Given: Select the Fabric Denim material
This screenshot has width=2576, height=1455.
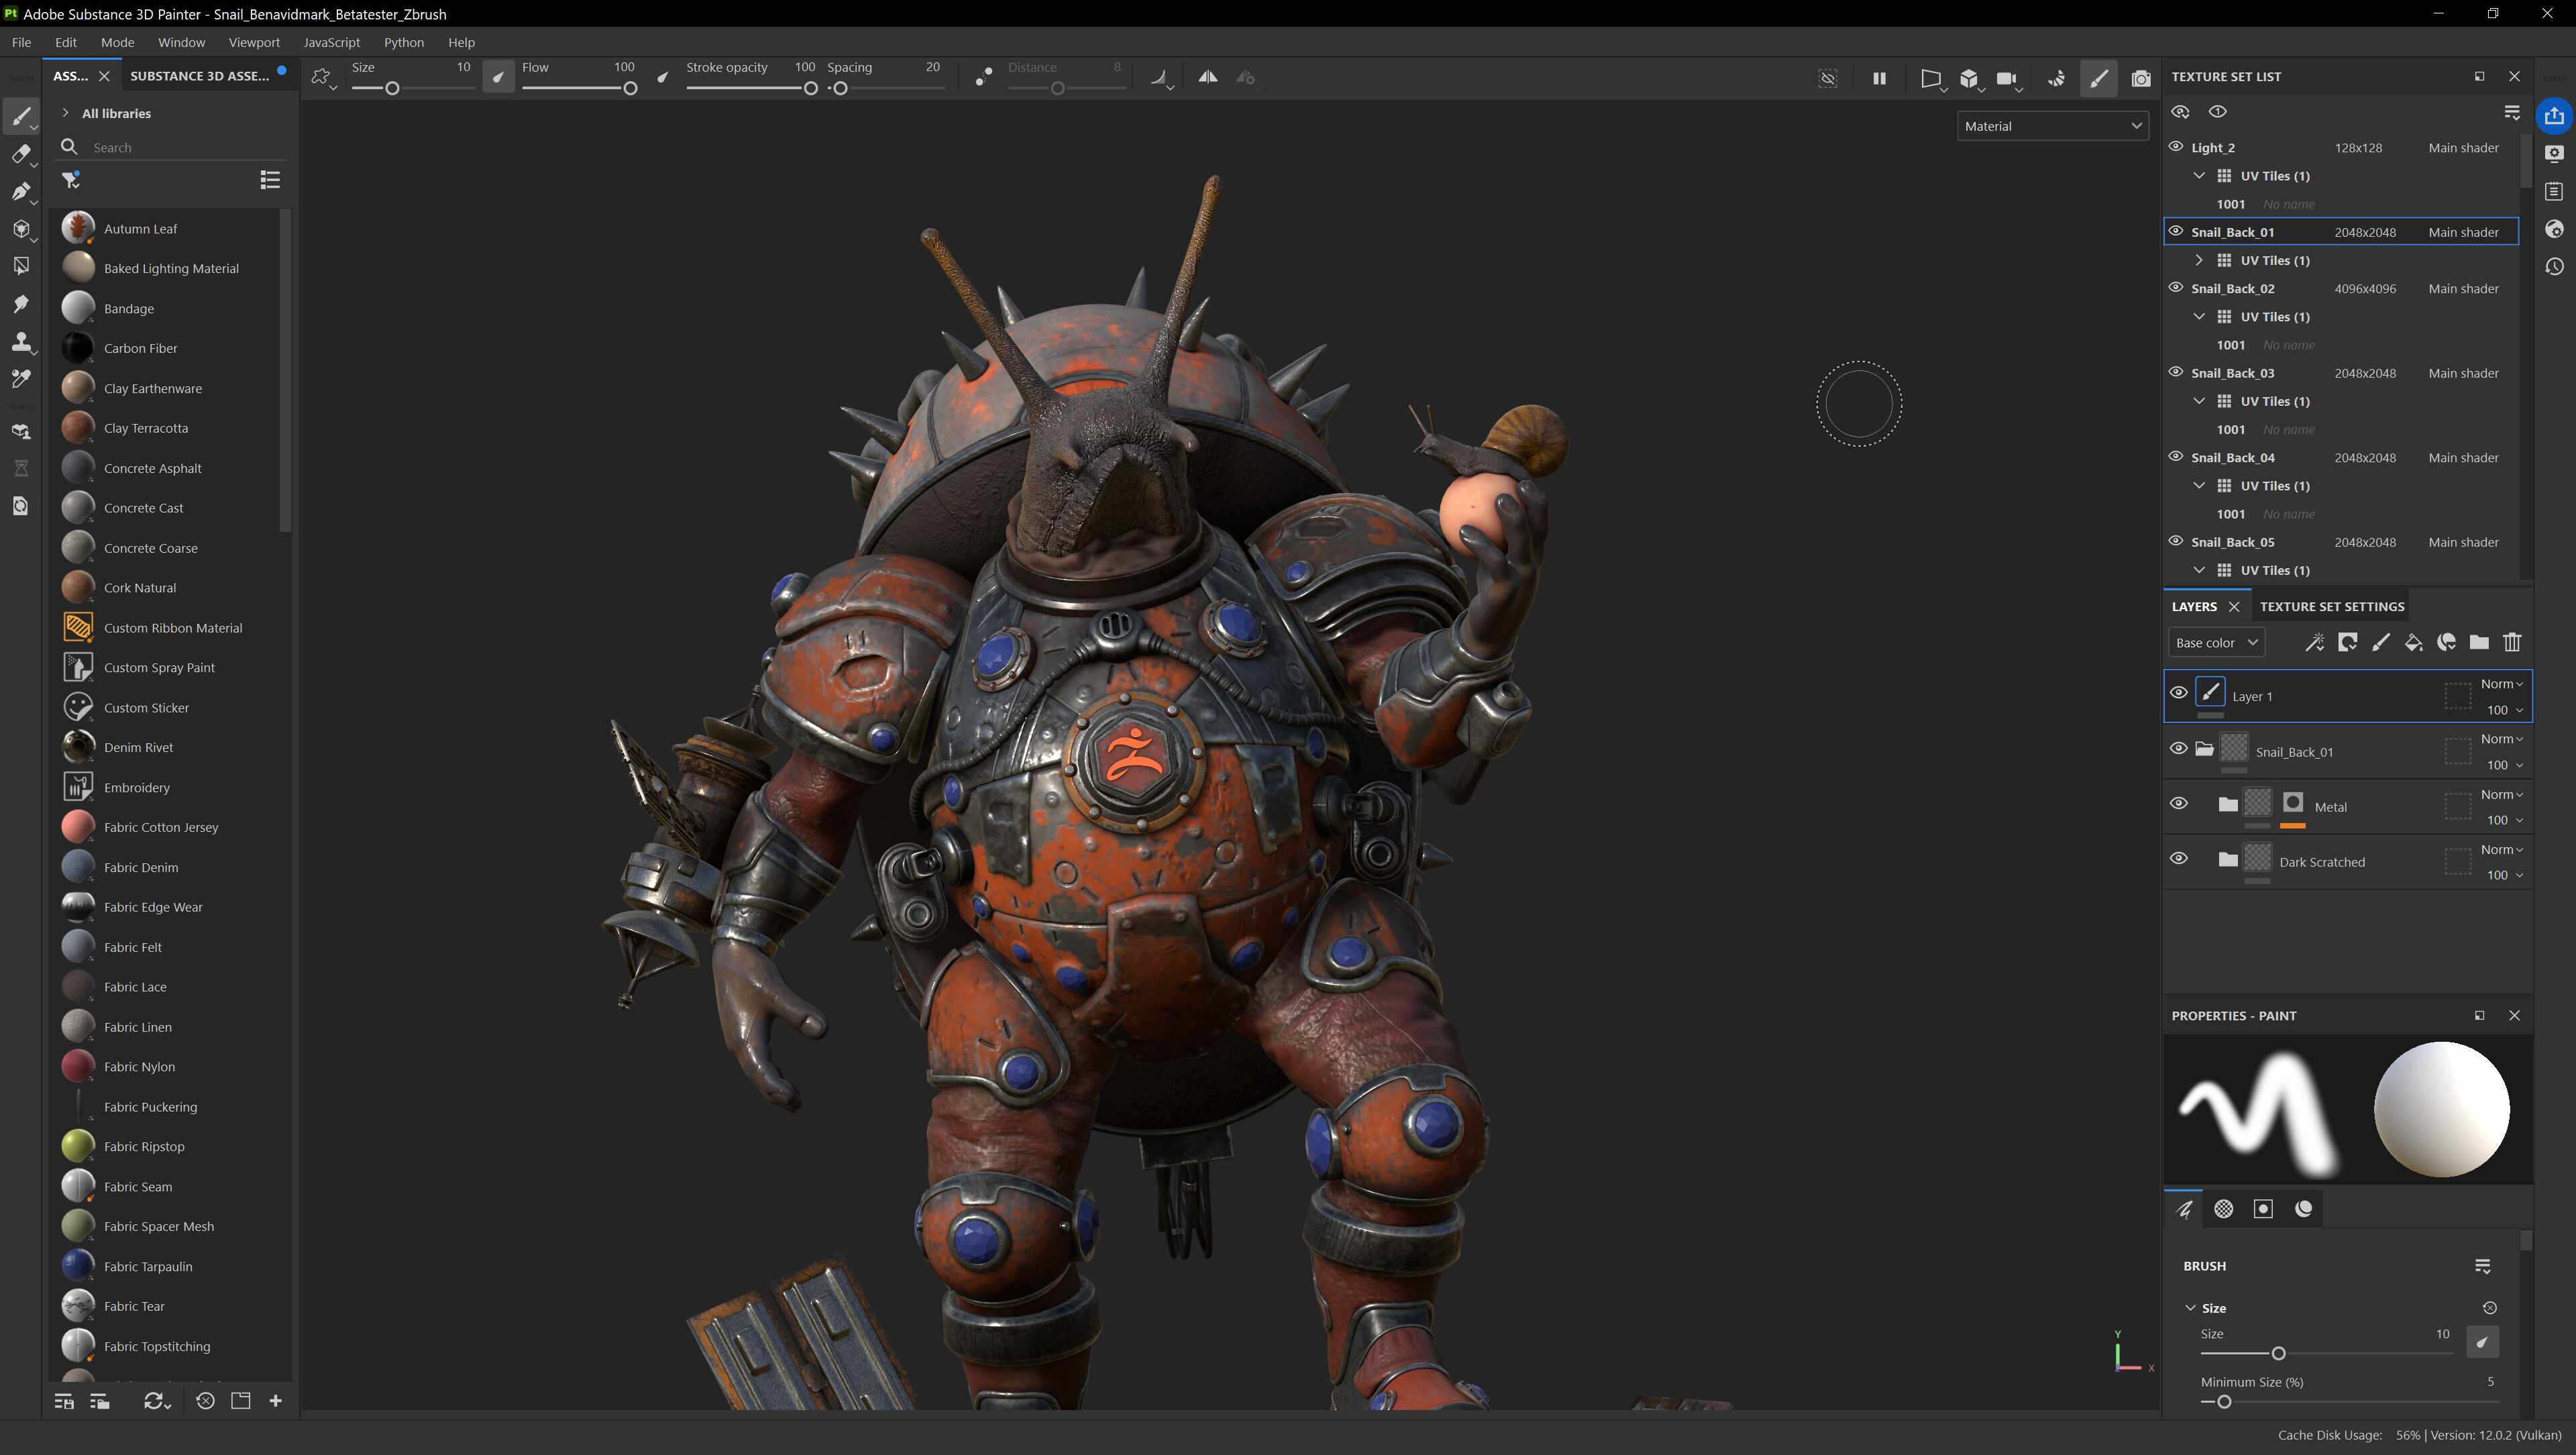Looking at the screenshot, I should (141, 867).
